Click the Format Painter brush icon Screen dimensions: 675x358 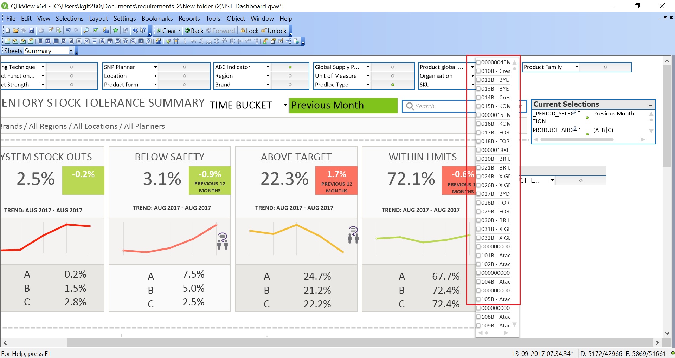(169, 41)
